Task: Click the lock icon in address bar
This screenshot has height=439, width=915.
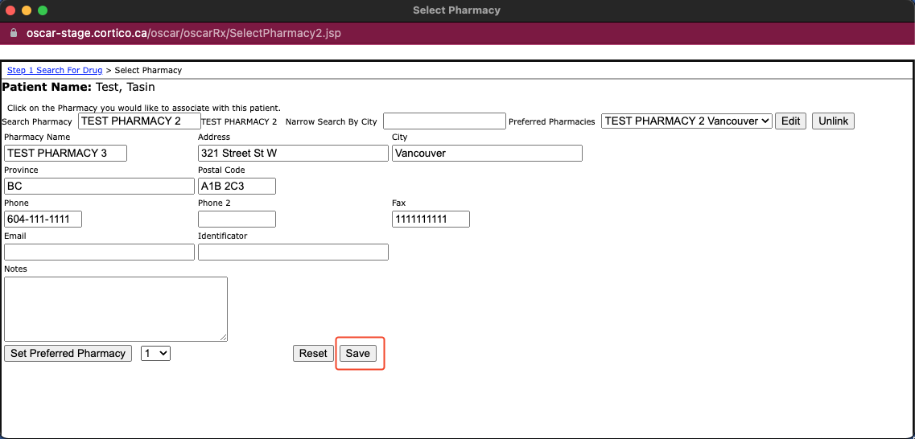Action: click(x=14, y=33)
